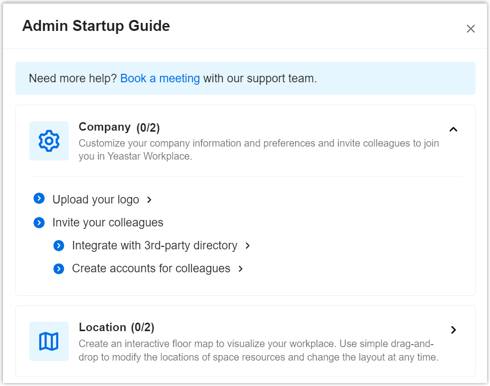Collapse the Company section chevron
The height and width of the screenshot is (386, 490).
point(453,130)
